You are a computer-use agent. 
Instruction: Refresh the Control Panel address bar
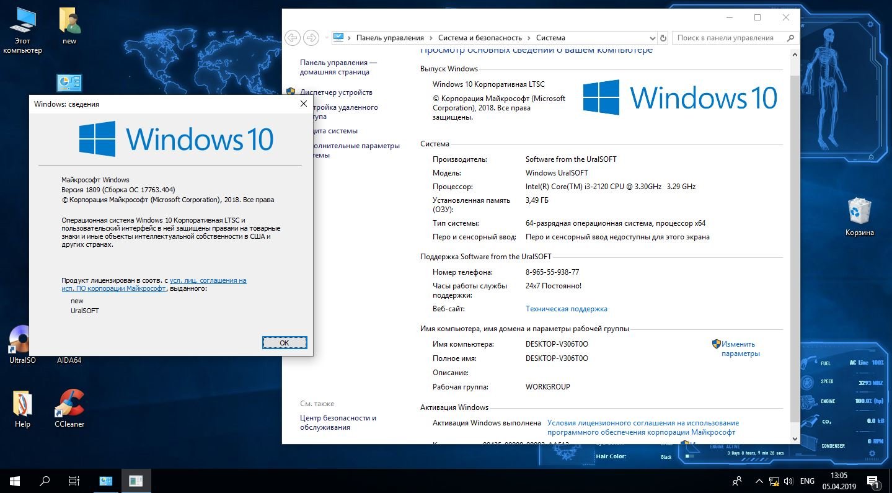pos(663,38)
